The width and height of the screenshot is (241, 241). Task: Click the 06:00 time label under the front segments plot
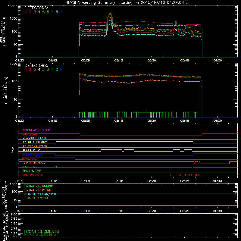point(218,61)
